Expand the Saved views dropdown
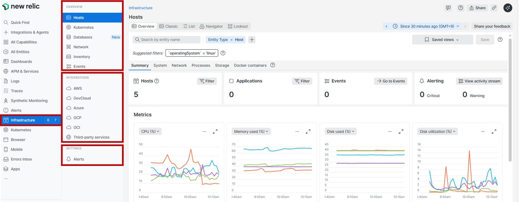519x202 pixels. [x=442, y=40]
